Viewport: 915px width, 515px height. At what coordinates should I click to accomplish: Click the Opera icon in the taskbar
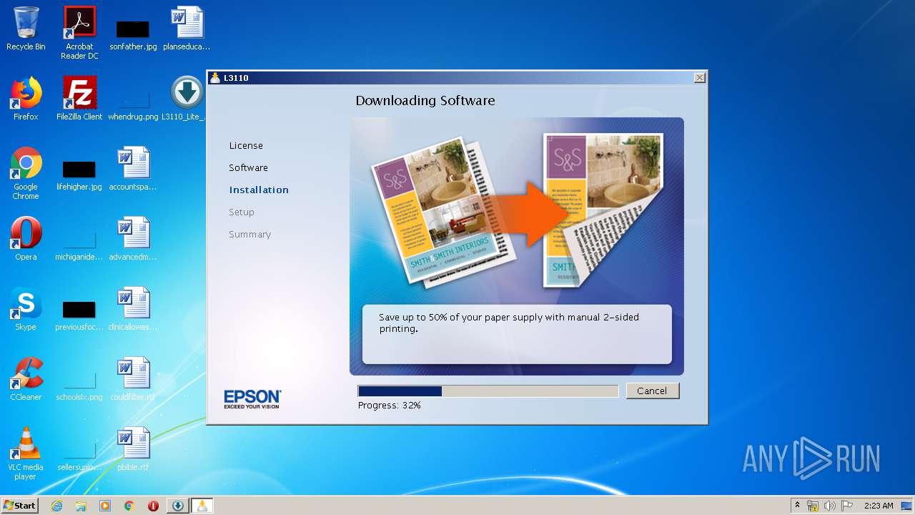pyautogui.click(x=153, y=506)
